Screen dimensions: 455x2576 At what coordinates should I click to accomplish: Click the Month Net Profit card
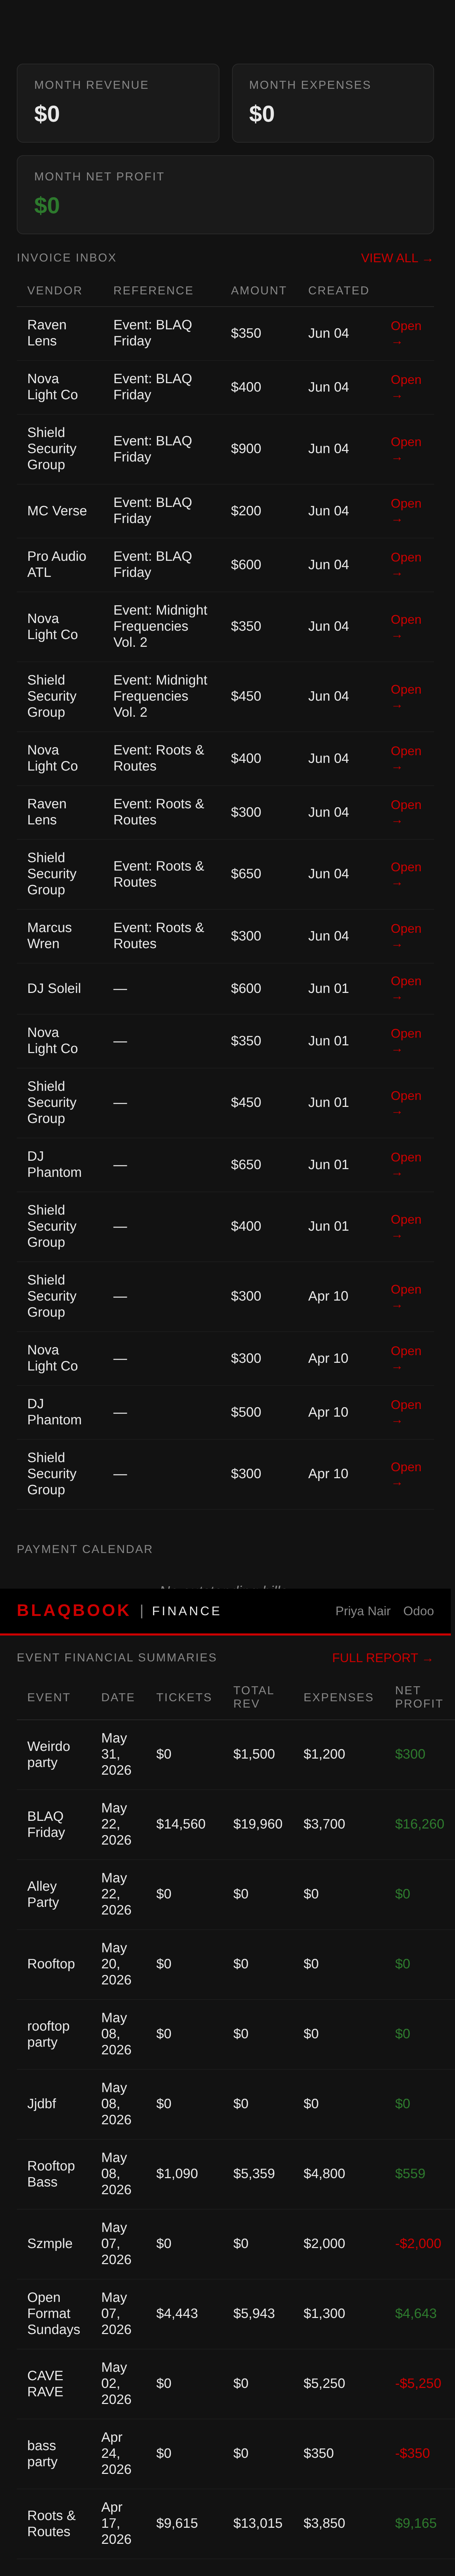tap(225, 195)
